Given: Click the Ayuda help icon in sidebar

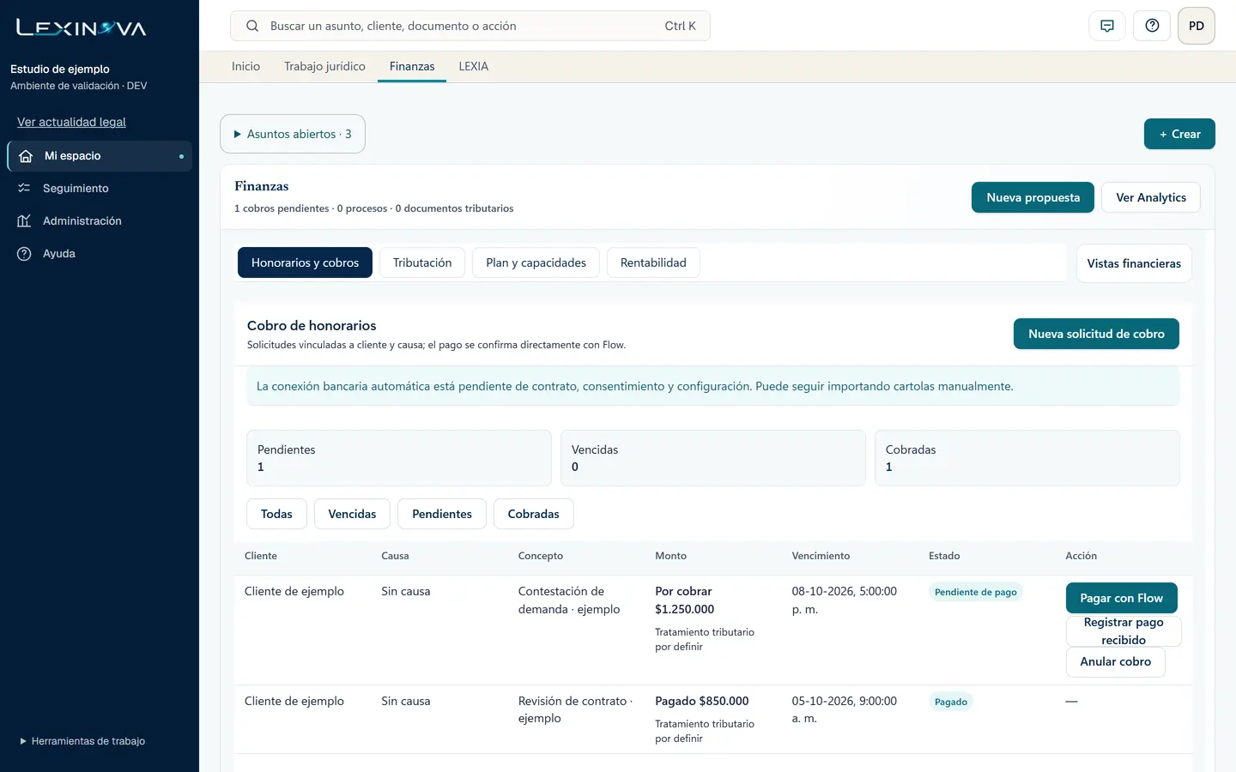Looking at the screenshot, I should click(x=24, y=253).
